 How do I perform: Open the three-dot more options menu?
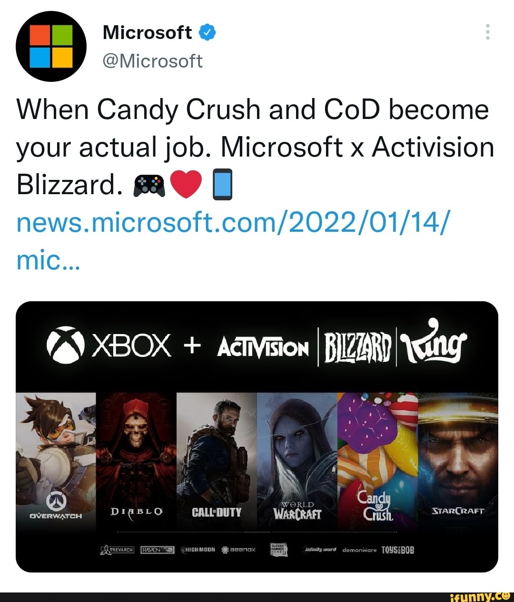(487, 32)
